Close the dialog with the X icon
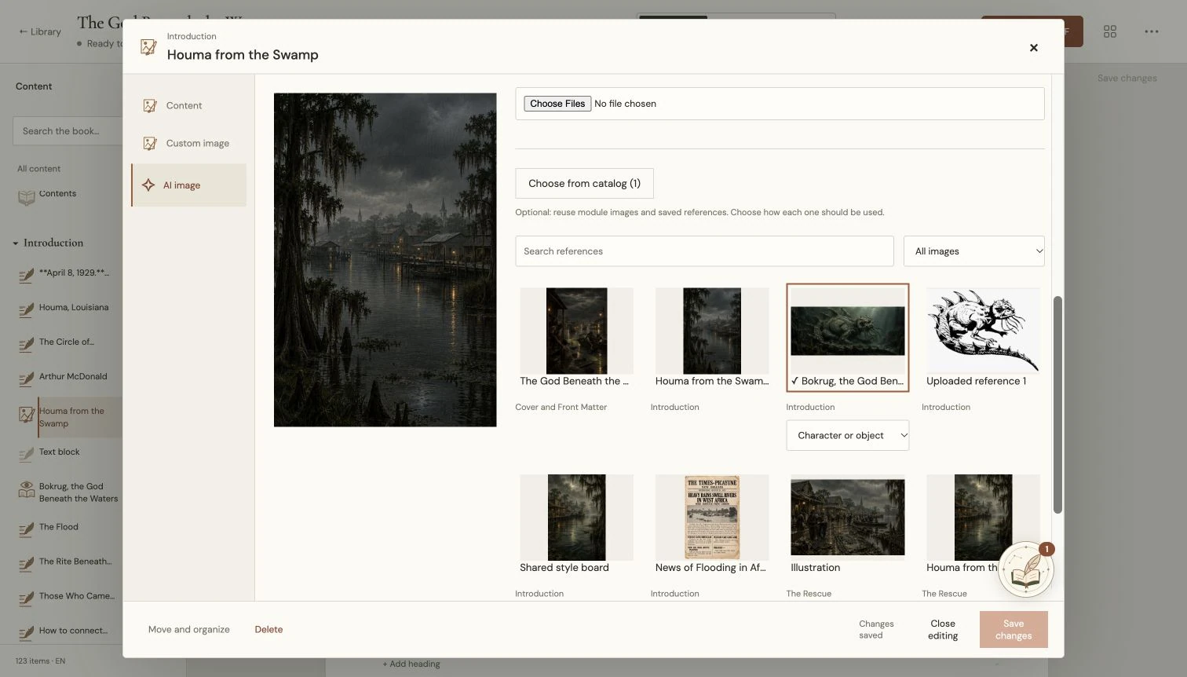 1034,48
